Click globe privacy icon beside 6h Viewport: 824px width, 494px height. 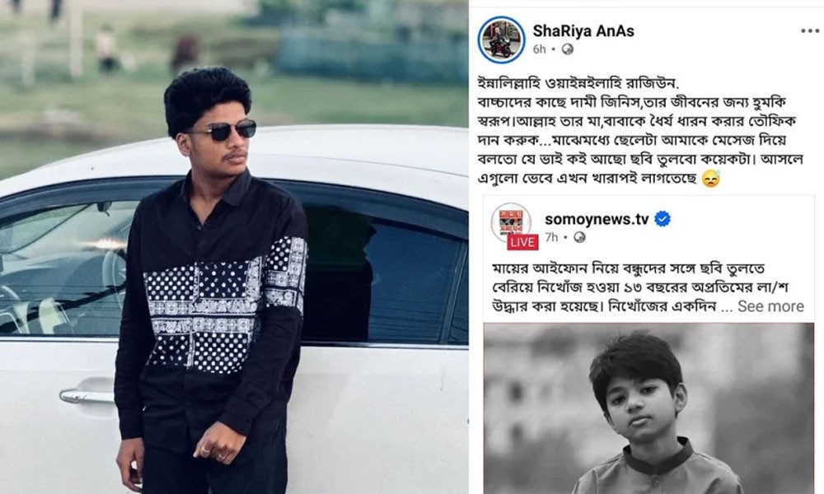pos(568,49)
